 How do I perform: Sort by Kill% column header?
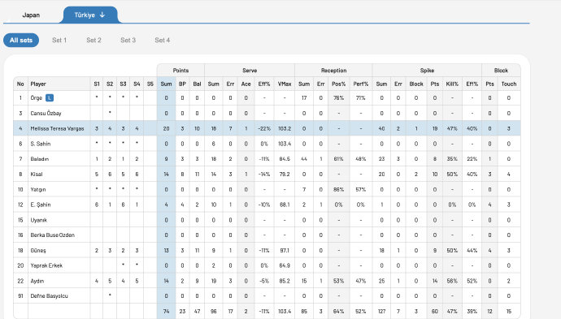pos(452,84)
